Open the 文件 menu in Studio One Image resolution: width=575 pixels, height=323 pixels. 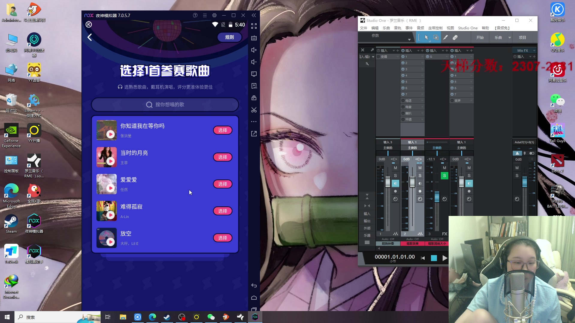tap(364, 28)
